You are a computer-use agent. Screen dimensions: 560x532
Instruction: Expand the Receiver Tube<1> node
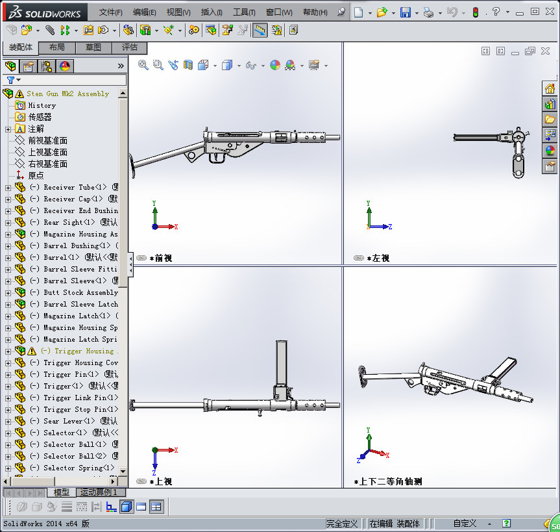pos(8,188)
